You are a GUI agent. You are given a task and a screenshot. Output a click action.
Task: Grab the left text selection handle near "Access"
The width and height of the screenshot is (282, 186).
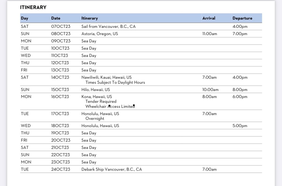(109, 106)
